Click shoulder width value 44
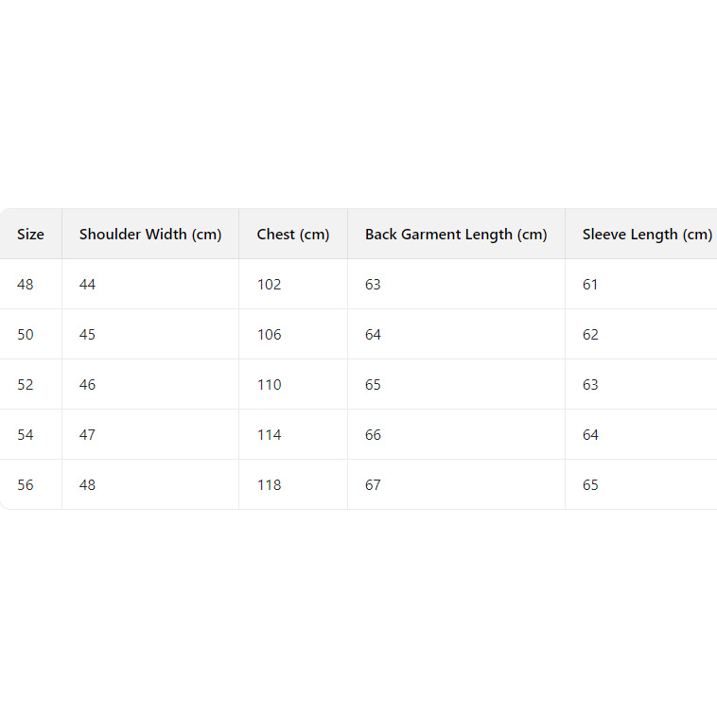The image size is (717, 717). (x=88, y=285)
